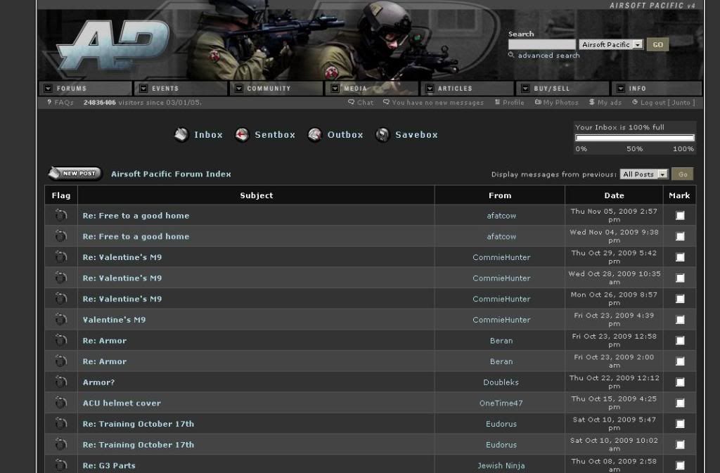720x473 pixels.
Task: Click the new messages envelope icon
Action: click(386, 103)
